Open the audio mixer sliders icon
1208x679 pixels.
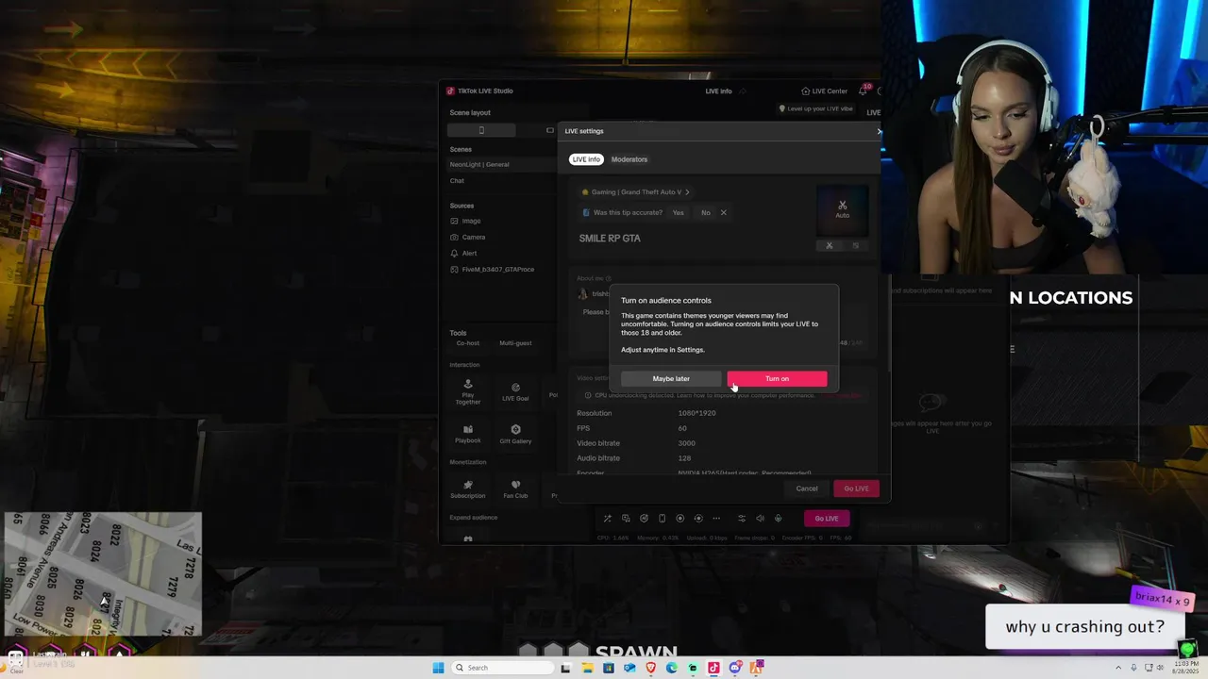(742, 518)
